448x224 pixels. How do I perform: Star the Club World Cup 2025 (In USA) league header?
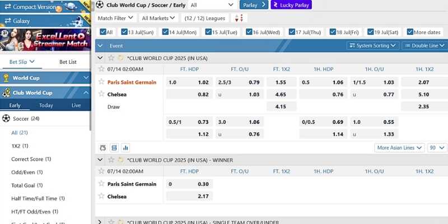click(111, 58)
